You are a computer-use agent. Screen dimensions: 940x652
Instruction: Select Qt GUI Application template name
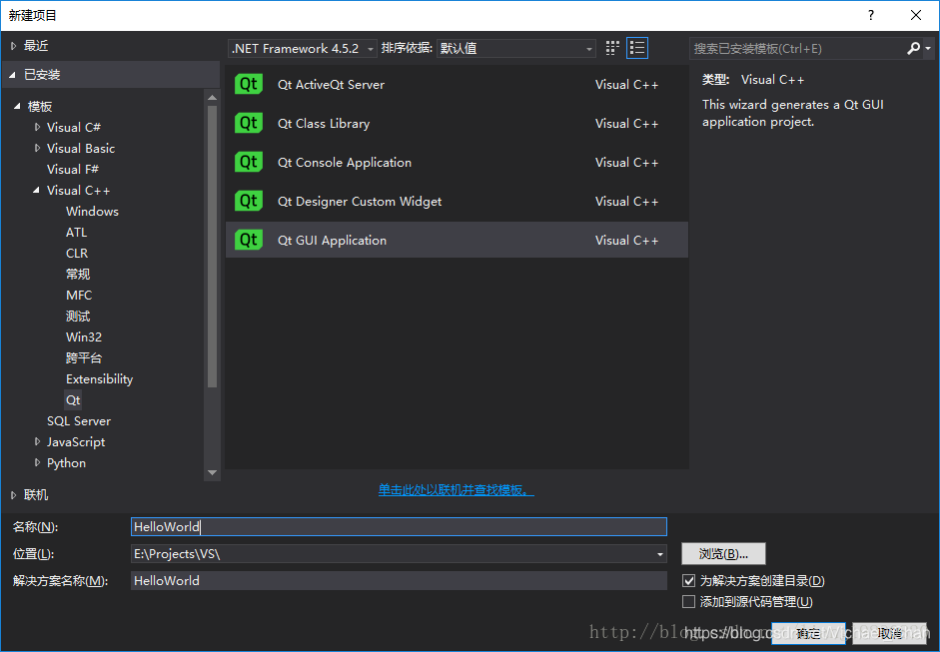332,241
